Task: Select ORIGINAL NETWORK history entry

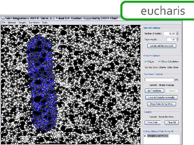Action: tap(158, 136)
